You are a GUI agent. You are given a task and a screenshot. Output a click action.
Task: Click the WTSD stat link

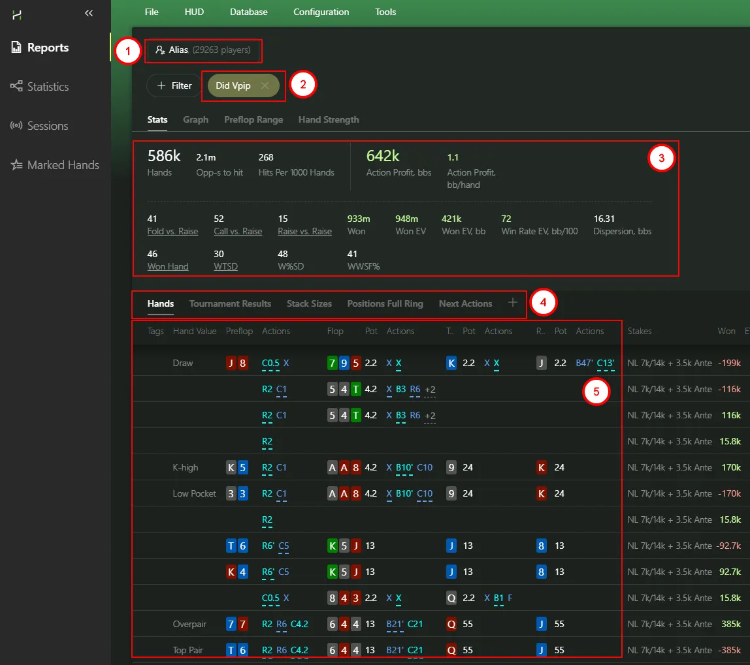click(224, 266)
